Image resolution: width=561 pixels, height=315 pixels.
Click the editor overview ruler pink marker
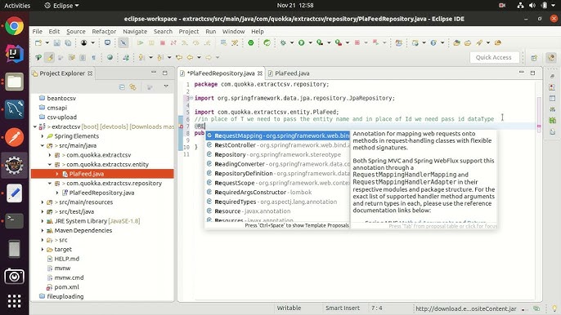[539, 126]
